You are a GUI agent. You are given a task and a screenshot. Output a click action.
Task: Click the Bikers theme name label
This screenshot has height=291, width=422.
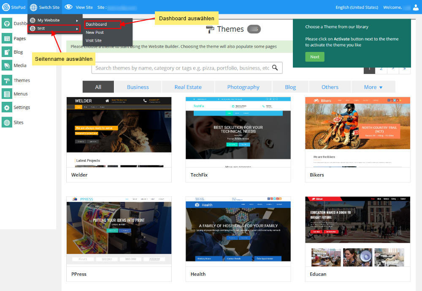click(317, 175)
